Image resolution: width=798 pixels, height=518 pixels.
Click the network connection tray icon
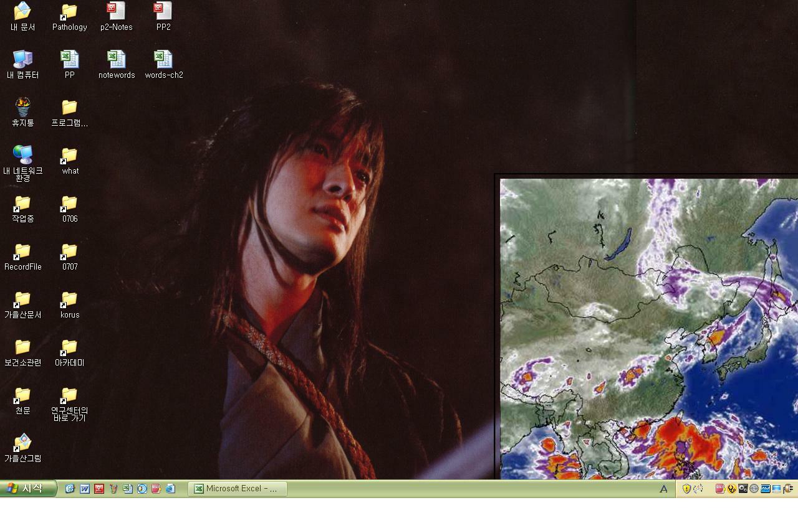coord(776,489)
